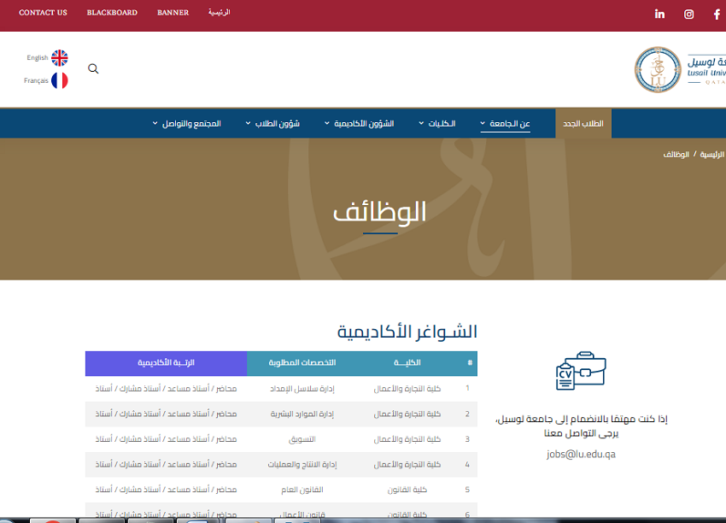Click the search magnifier icon
The width and height of the screenshot is (726, 523).
pyautogui.click(x=93, y=69)
